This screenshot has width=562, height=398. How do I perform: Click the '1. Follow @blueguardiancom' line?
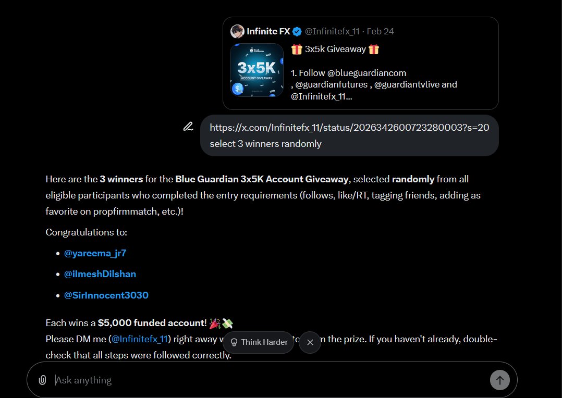pyautogui.click(x=348, y=73)
